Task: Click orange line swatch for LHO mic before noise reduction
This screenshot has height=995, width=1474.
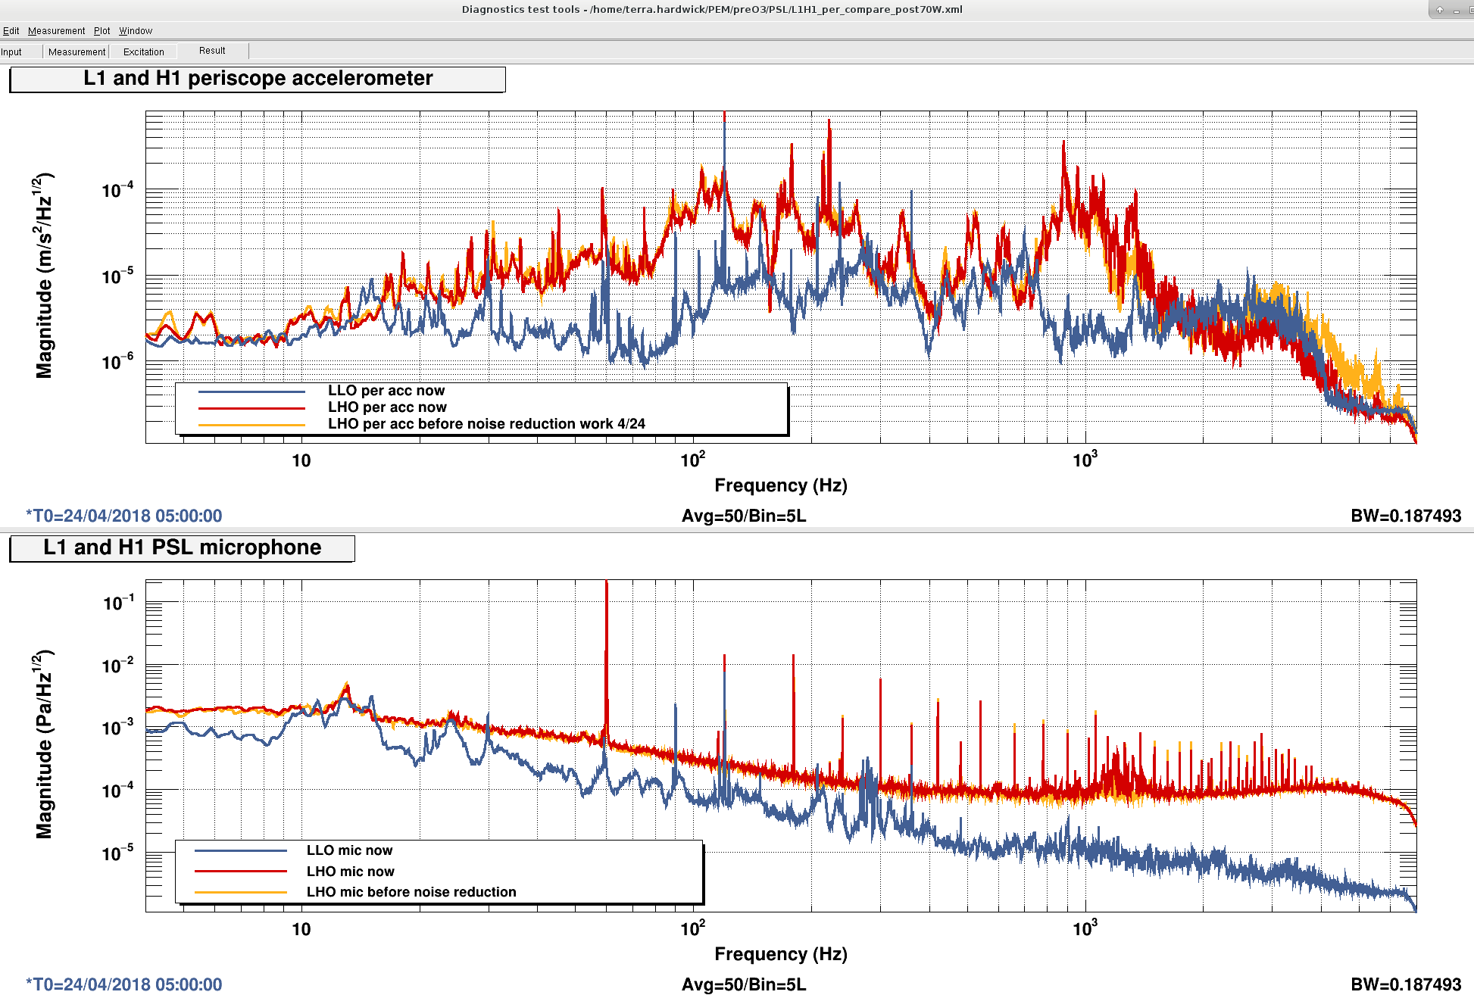Action: click(241, 893)
